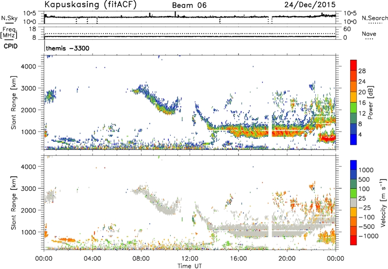Click '2000' tick on velocity panel

tap(29, 210)
